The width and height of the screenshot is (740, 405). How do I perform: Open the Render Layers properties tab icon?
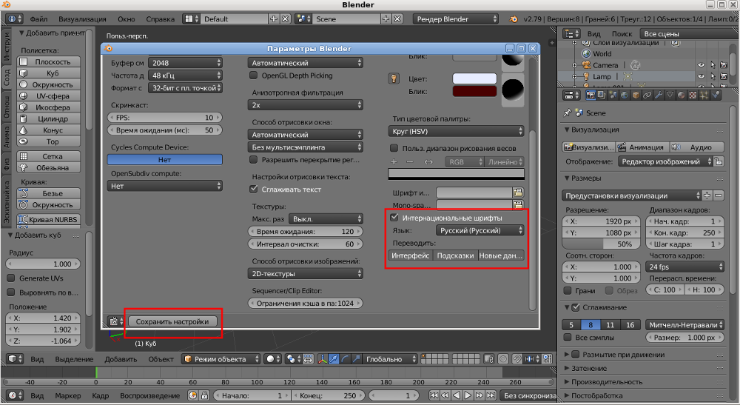[x=601, y=96]
